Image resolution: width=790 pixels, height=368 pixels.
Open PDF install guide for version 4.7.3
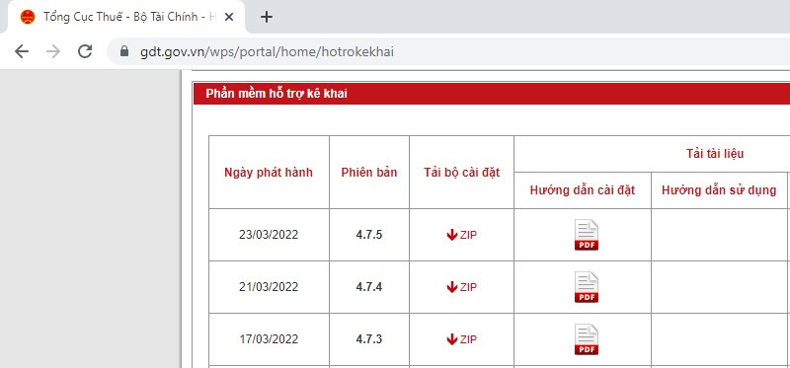(x=587, y=339)
